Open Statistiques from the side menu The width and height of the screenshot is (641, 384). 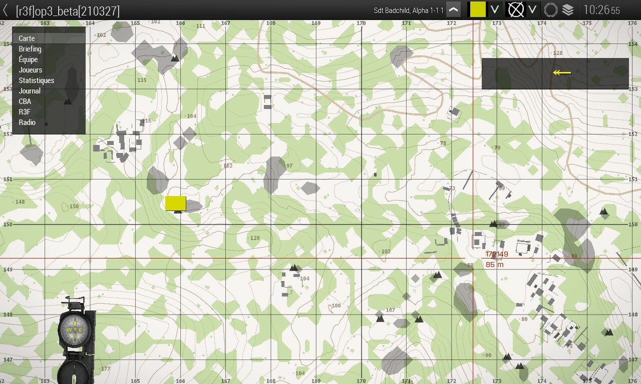(x=37, y=80)
